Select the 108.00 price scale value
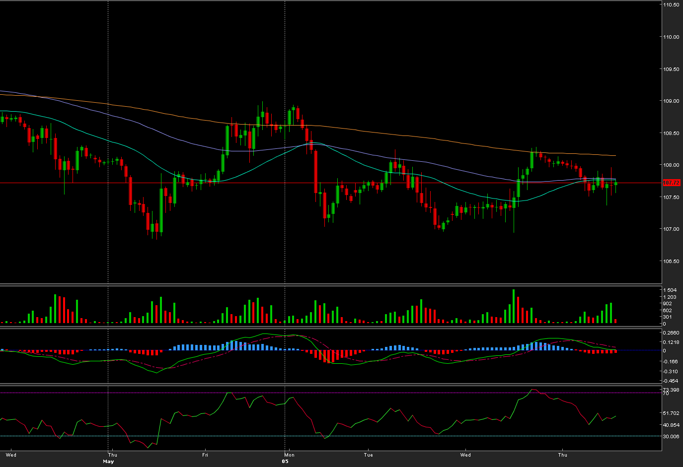 672,165
